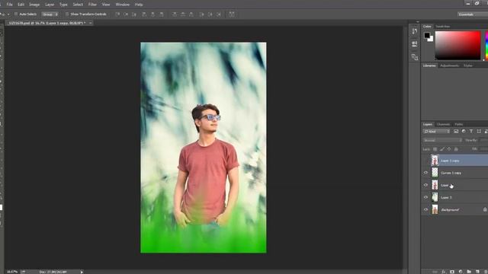Open the Layer menu

tap(50, 5)
